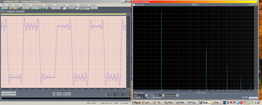Open the Lines display style dropdown
Viewport: 262px width, 105px height.
[x=140, y=95]
